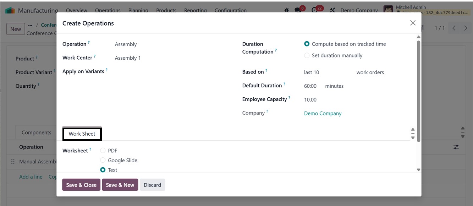Select Set duration manually option
This screenshot has height=206, width=473.
[x=307, y=55]
